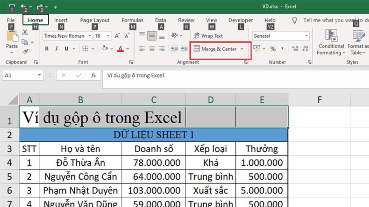Screen dimensions: 369x207
Task: Click the Redo arrow icon
Action: coord(40,6)
